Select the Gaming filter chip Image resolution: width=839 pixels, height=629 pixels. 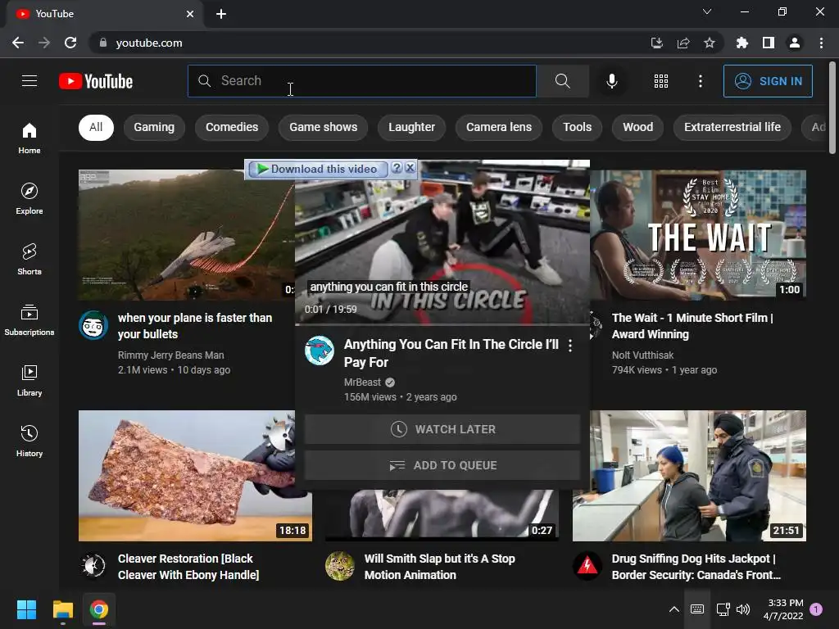(x=154, y=127)
